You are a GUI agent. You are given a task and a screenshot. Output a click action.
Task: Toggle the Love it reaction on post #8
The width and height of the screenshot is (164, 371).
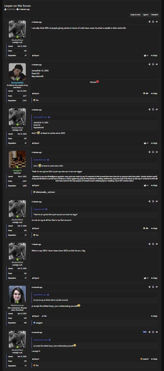(x=145, y=359)
